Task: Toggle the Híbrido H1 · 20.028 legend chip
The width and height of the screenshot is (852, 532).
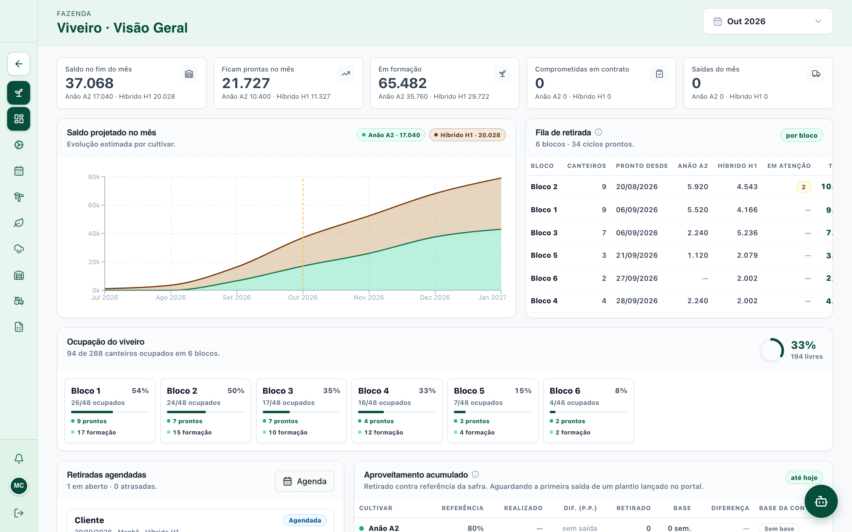Action: (467, 135)
